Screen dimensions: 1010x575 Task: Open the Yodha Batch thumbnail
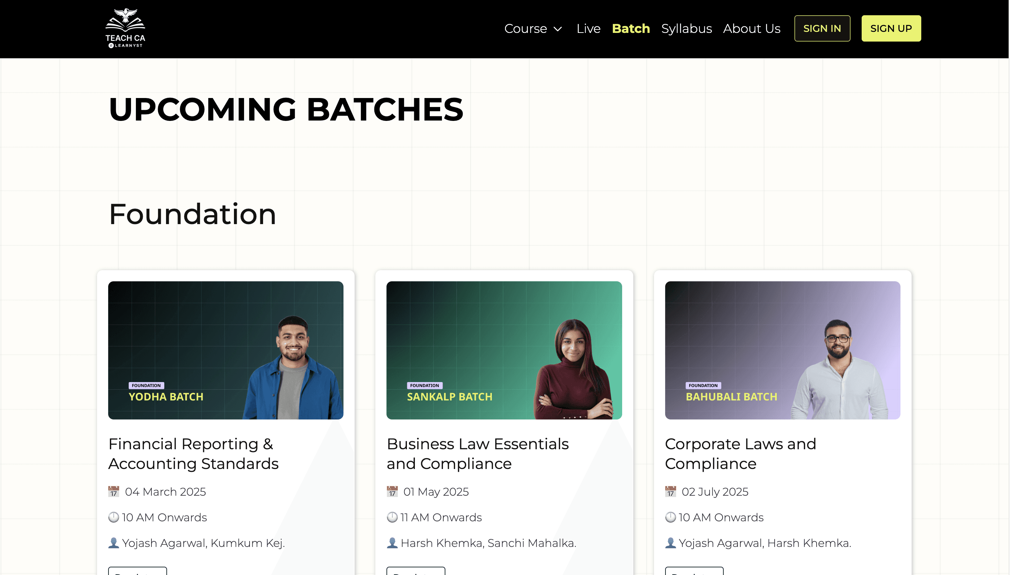(x=225, y=350)
